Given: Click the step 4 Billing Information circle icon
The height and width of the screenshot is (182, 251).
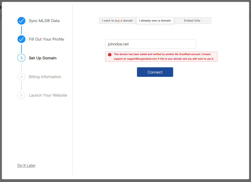Looking at the screenshot, I should [x=21, y=77].
